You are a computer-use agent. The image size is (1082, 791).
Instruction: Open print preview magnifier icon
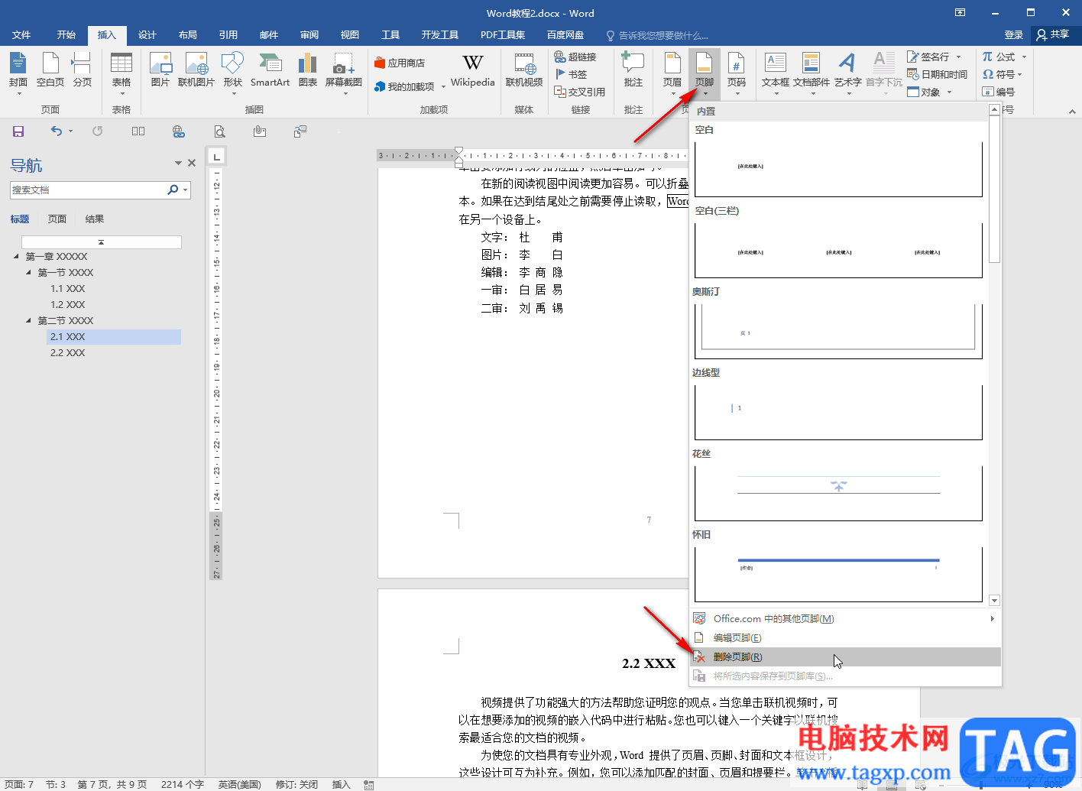[220, 131]
